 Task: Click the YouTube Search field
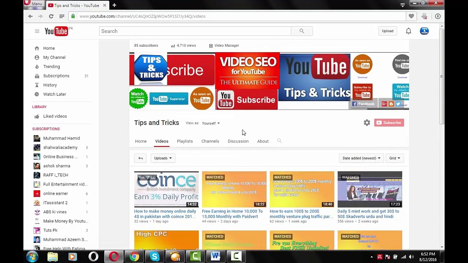(195, 31)
